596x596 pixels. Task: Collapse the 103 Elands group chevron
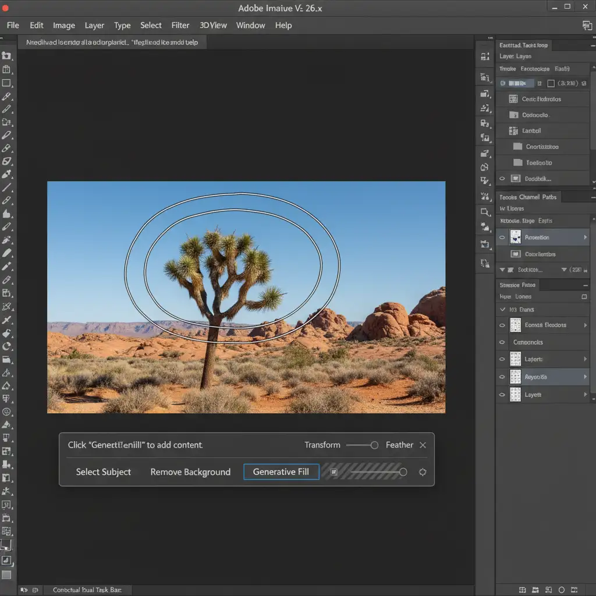503,310
